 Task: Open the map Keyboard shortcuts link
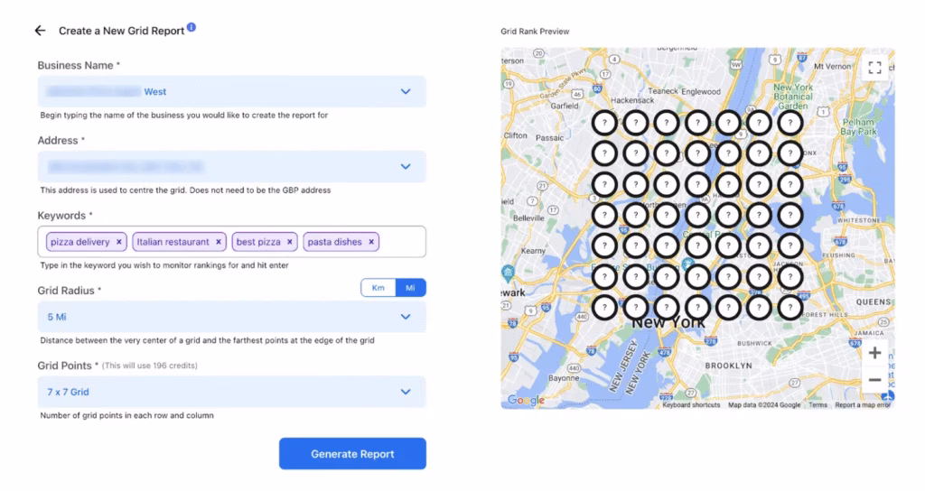691,405
